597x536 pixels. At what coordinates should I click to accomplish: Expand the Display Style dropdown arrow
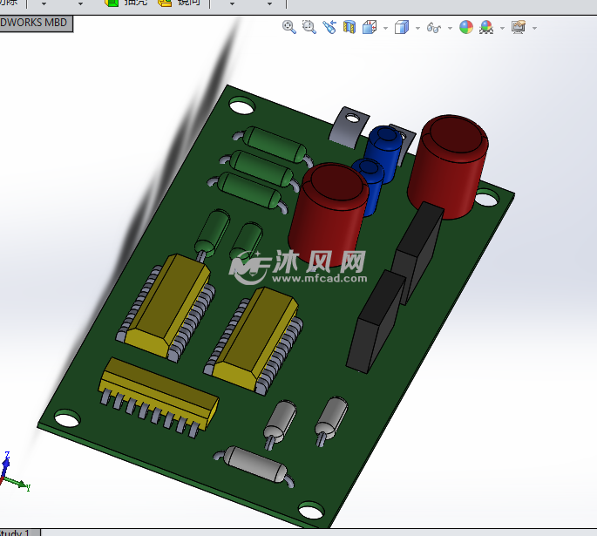coord(417,28)
